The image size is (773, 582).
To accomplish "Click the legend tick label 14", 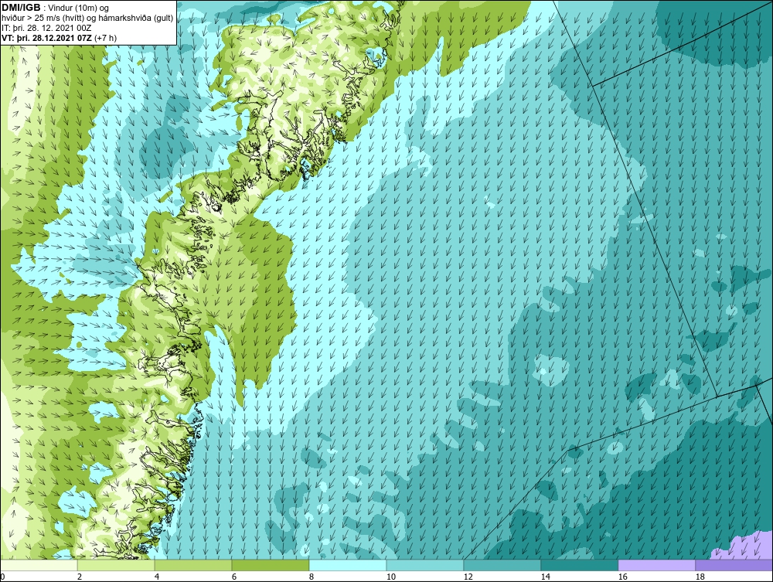I will pos(545,577).
